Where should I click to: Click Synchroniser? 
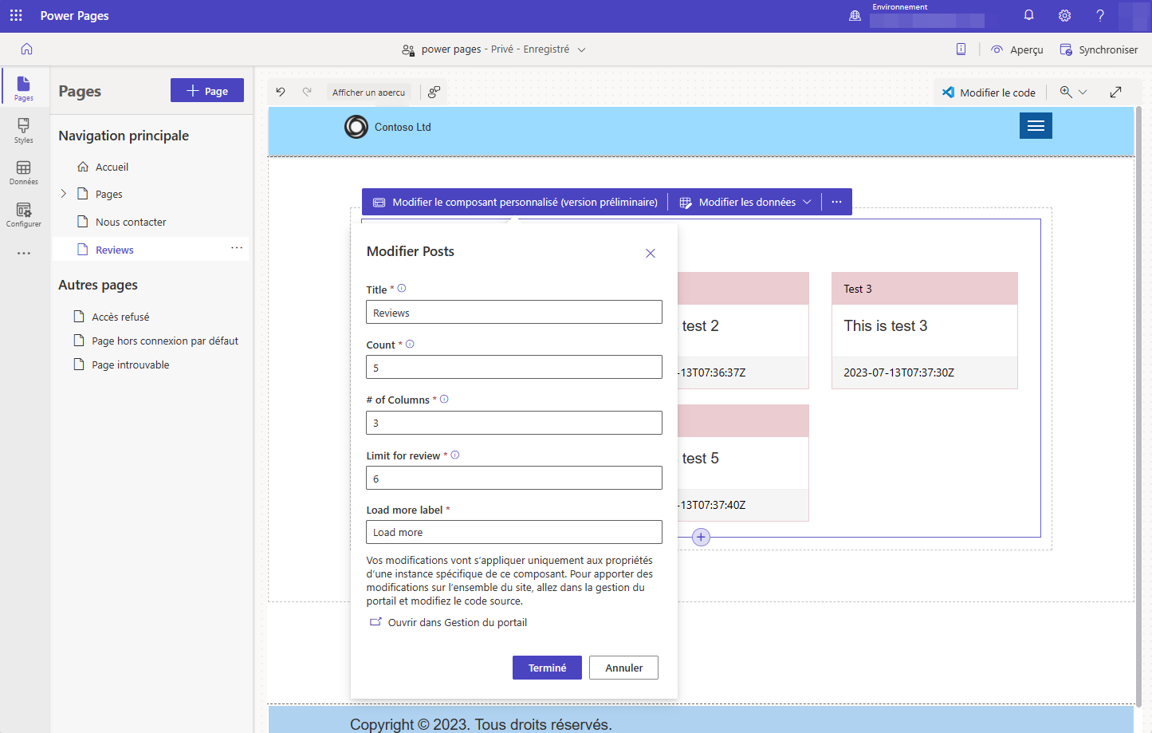[1099, 49]
